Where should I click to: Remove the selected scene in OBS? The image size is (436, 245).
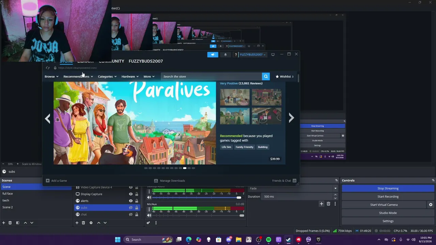coord(10,223)
